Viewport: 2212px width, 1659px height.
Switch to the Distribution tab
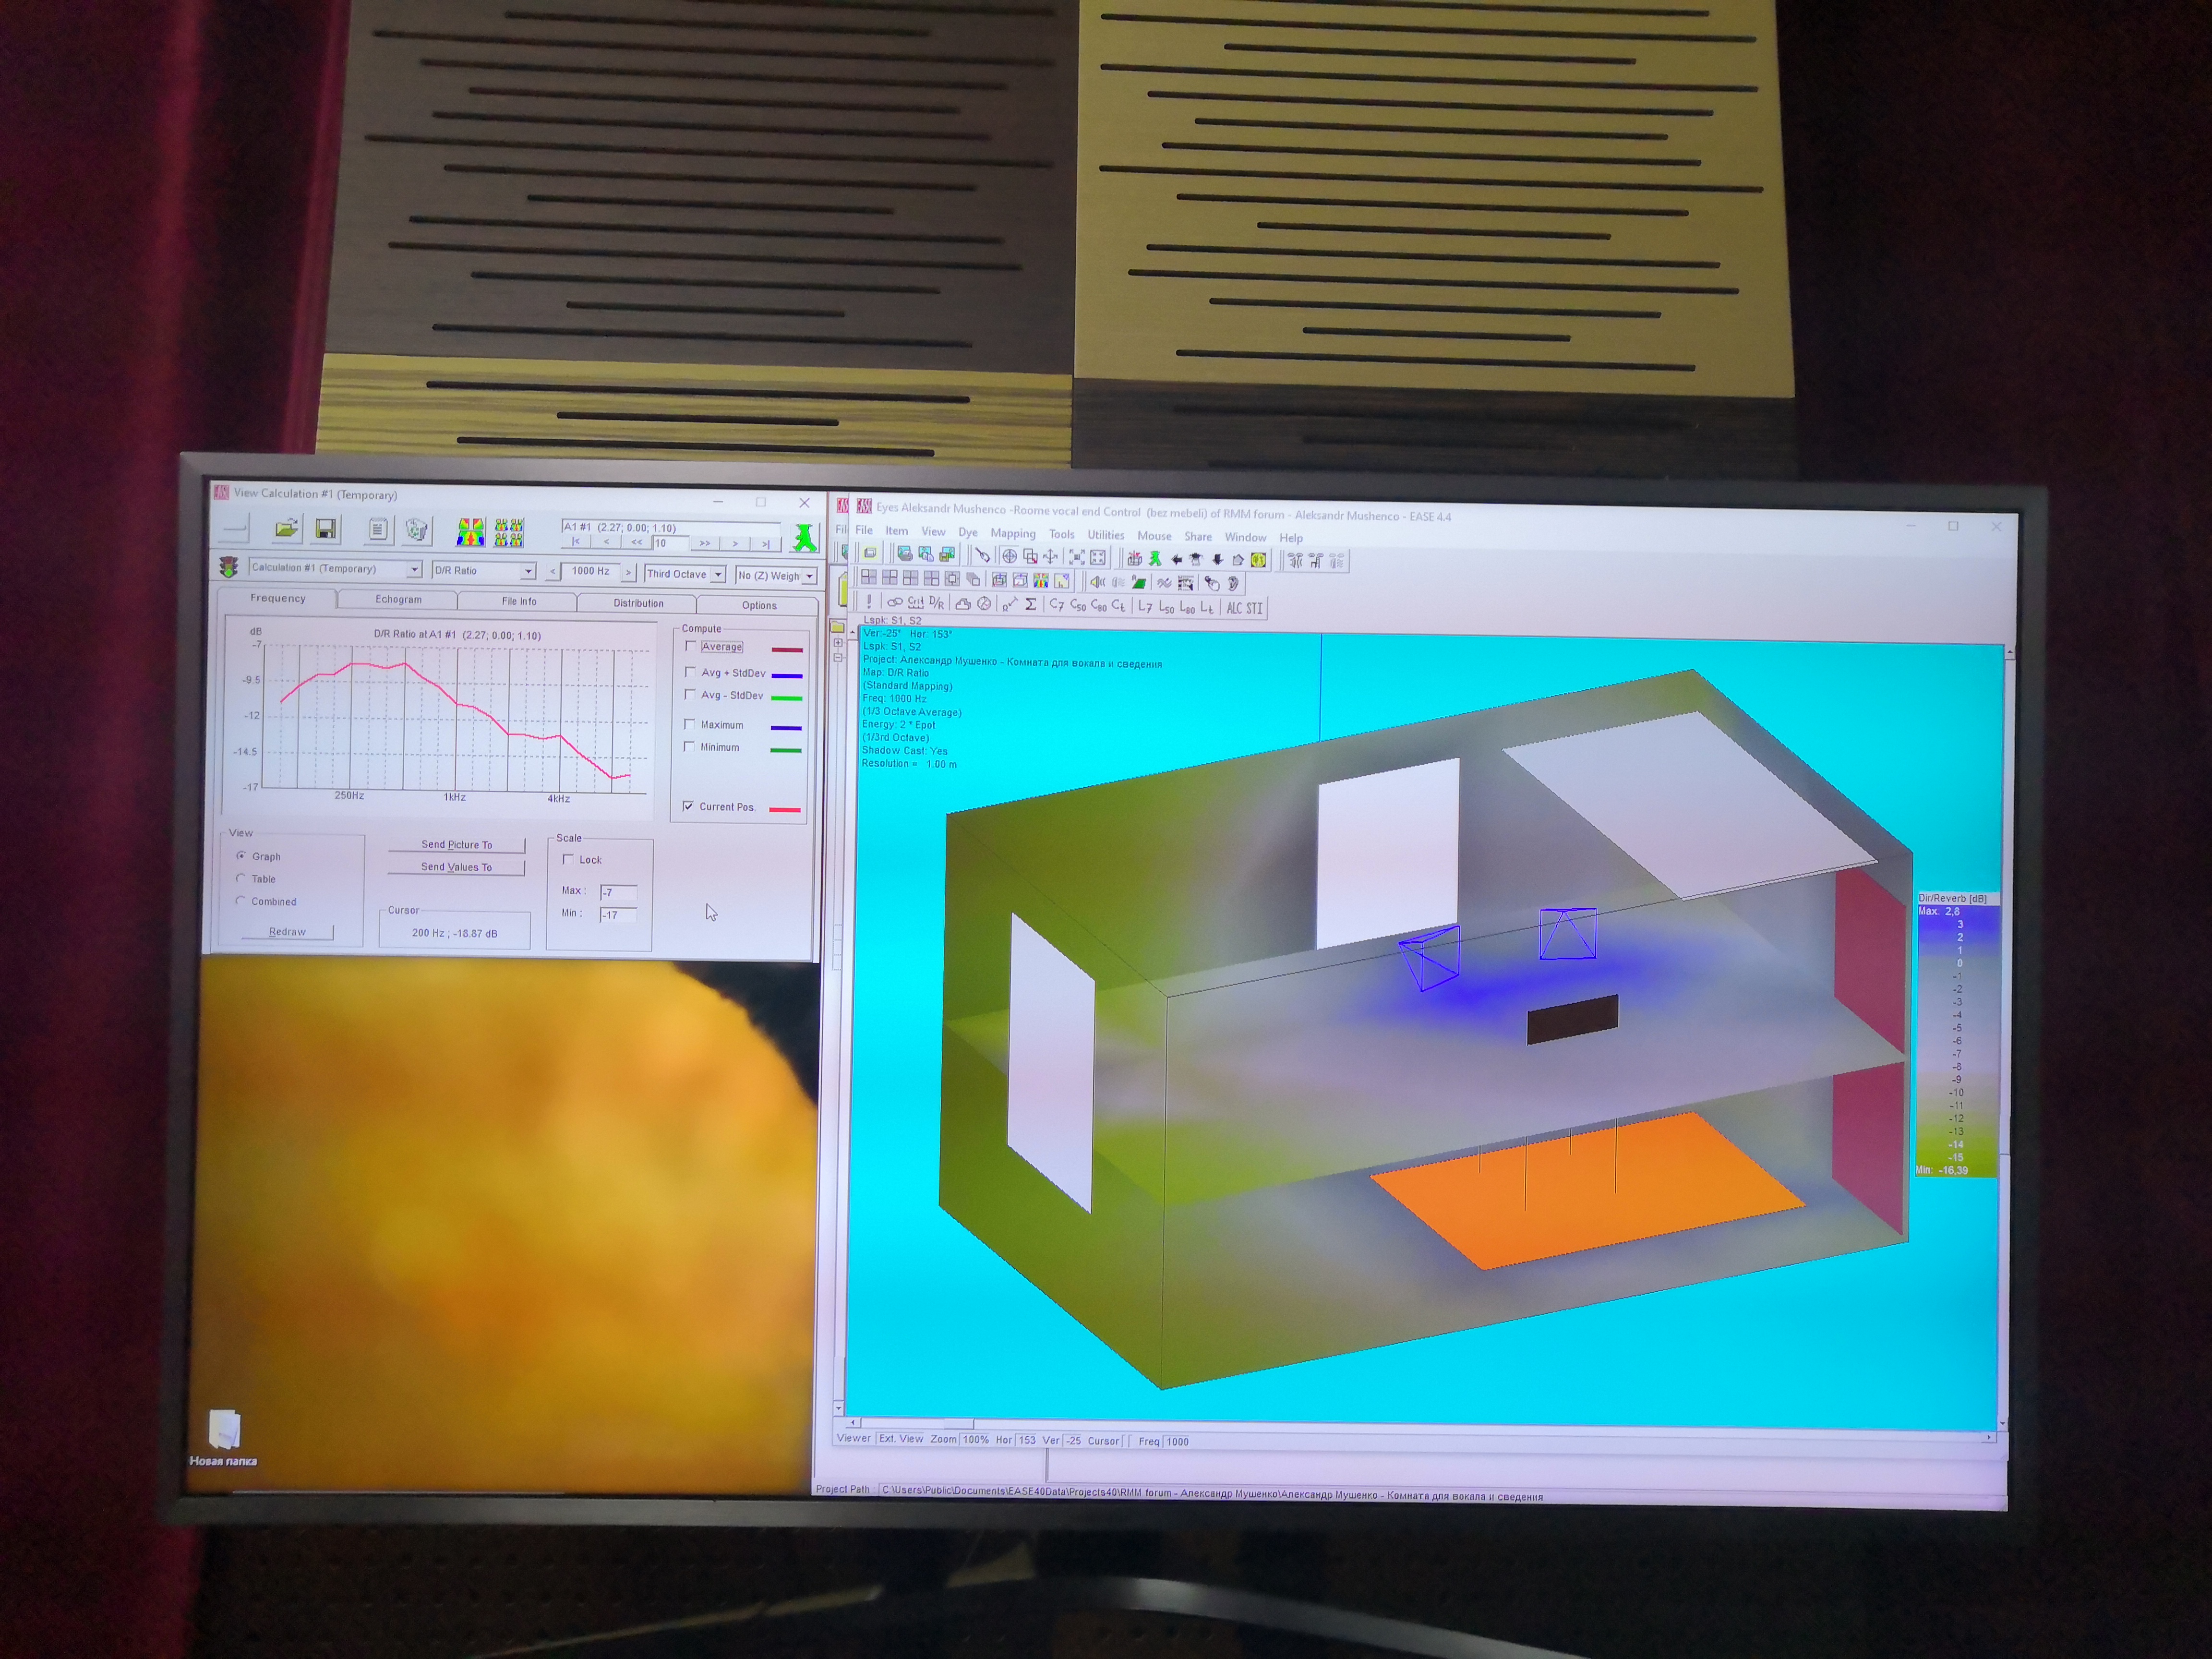click(x=638, y=603)
